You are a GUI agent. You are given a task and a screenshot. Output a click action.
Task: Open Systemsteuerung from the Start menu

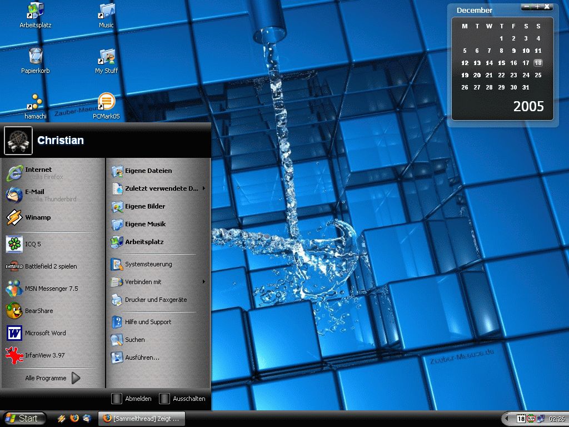[x=148, y=264]
